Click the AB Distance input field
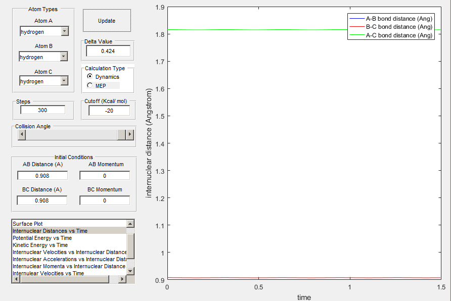Screen dimensions: 451x301 click(x=42, y=175)
